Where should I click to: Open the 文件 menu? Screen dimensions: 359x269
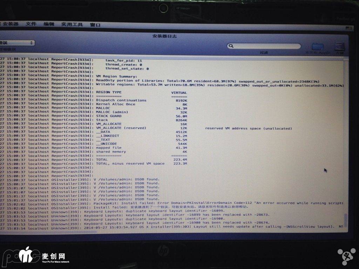tap(31, 24)
